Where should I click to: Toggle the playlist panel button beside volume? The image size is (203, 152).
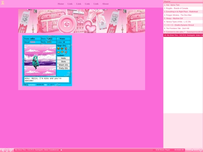point(201,150)
